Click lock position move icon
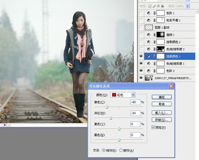Viewport: 199px width, 160px height. pyautogui.click(x=158, y=6)
